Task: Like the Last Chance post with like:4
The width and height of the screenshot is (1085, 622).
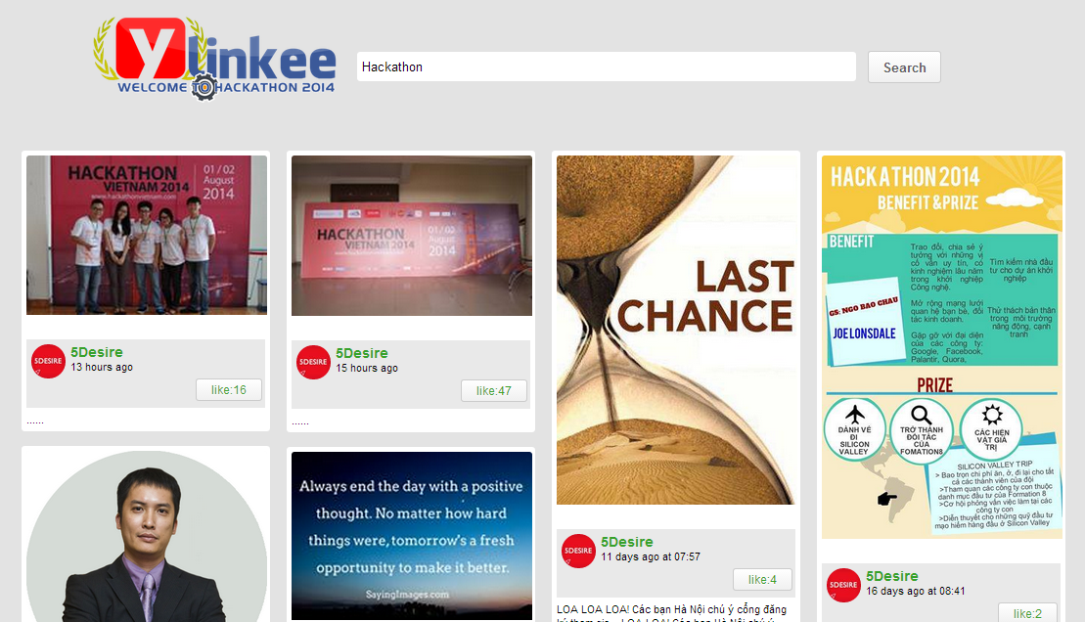Action: pyautogui.click(x=762, y=579)
